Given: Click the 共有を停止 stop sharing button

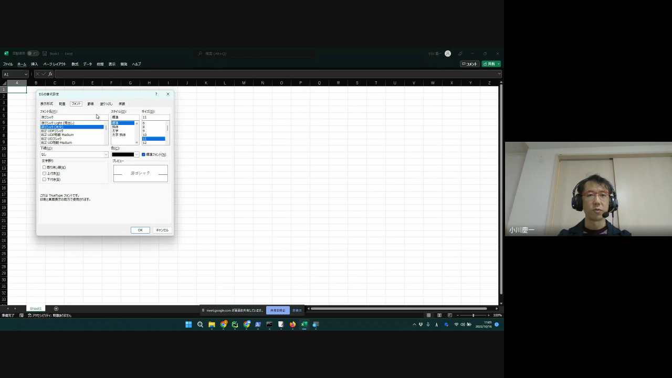Looking at the screenshot, I should pos(278,310).
